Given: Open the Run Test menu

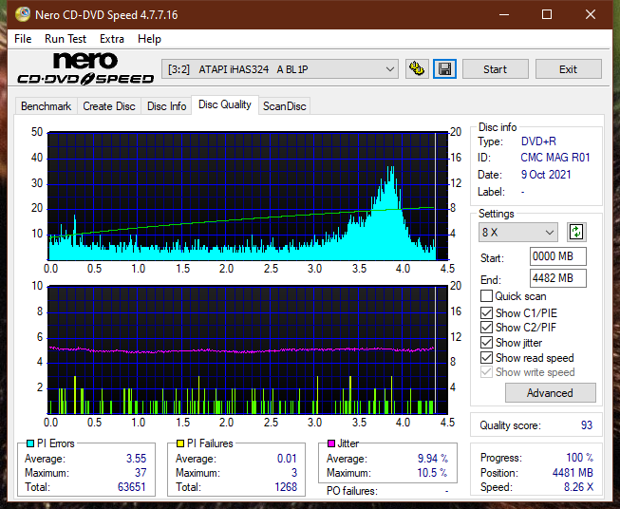Looking at the screenshot, I should click(66, 39).
